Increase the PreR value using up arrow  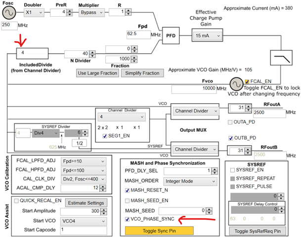coord(70,10)
